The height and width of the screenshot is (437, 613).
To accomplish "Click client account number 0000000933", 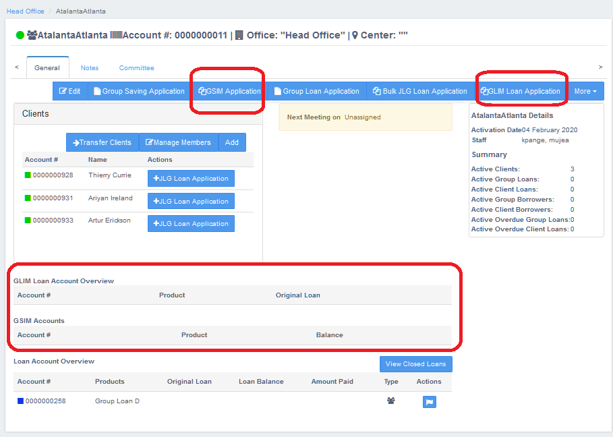I will tap(53, 221).
